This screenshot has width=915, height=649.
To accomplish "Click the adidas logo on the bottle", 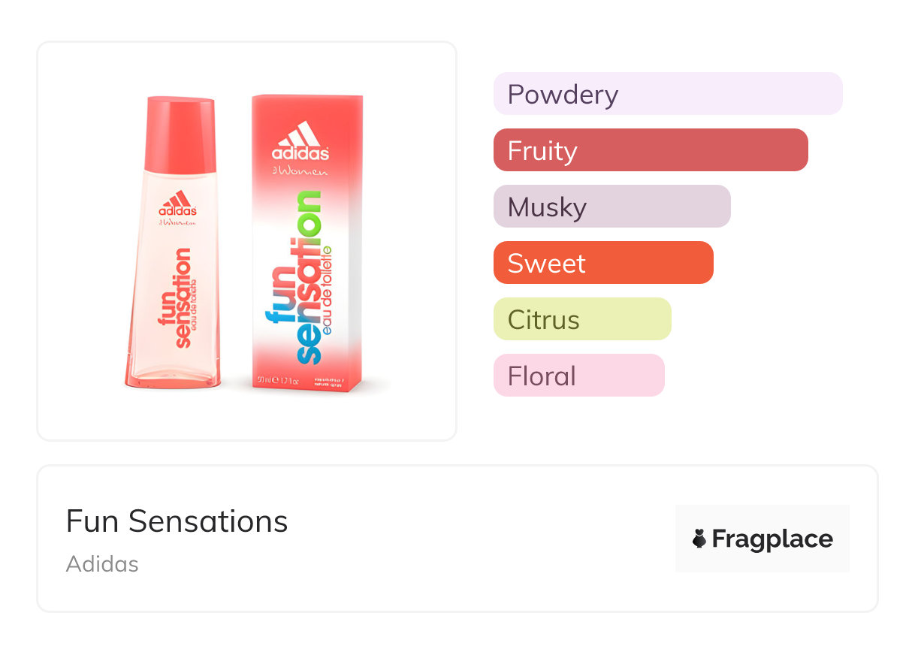I will point(178,204).
